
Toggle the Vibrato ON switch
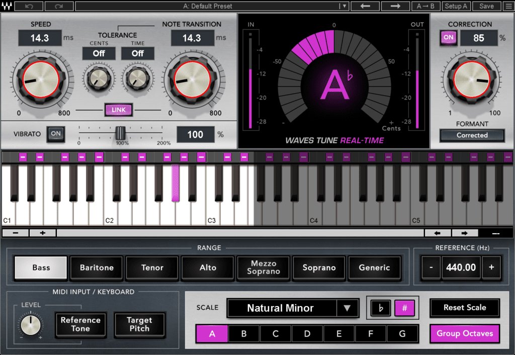click(x=55, y=134)
